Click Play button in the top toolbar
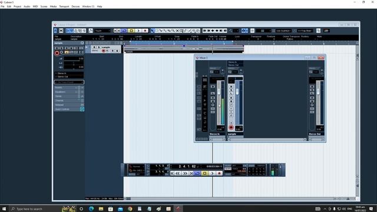The image size is (377, 212). 138,31
